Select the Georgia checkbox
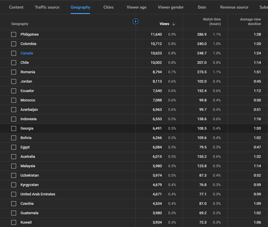268x227 pixels. point(14,128)
